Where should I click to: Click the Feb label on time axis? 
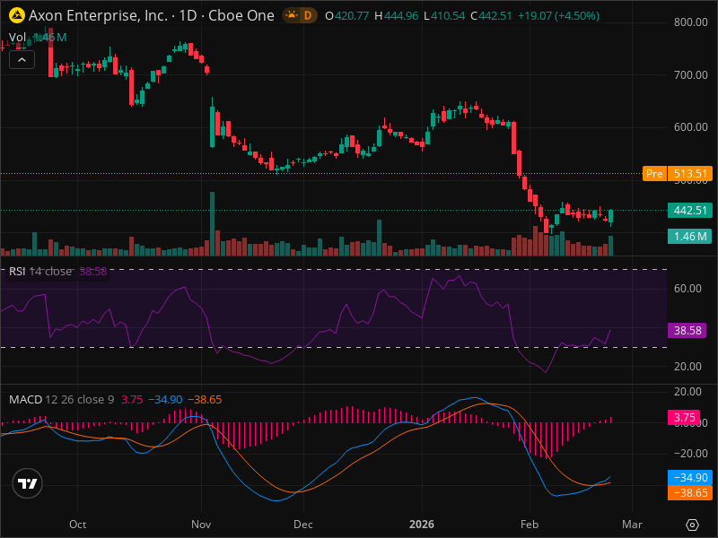coord(530,525)
